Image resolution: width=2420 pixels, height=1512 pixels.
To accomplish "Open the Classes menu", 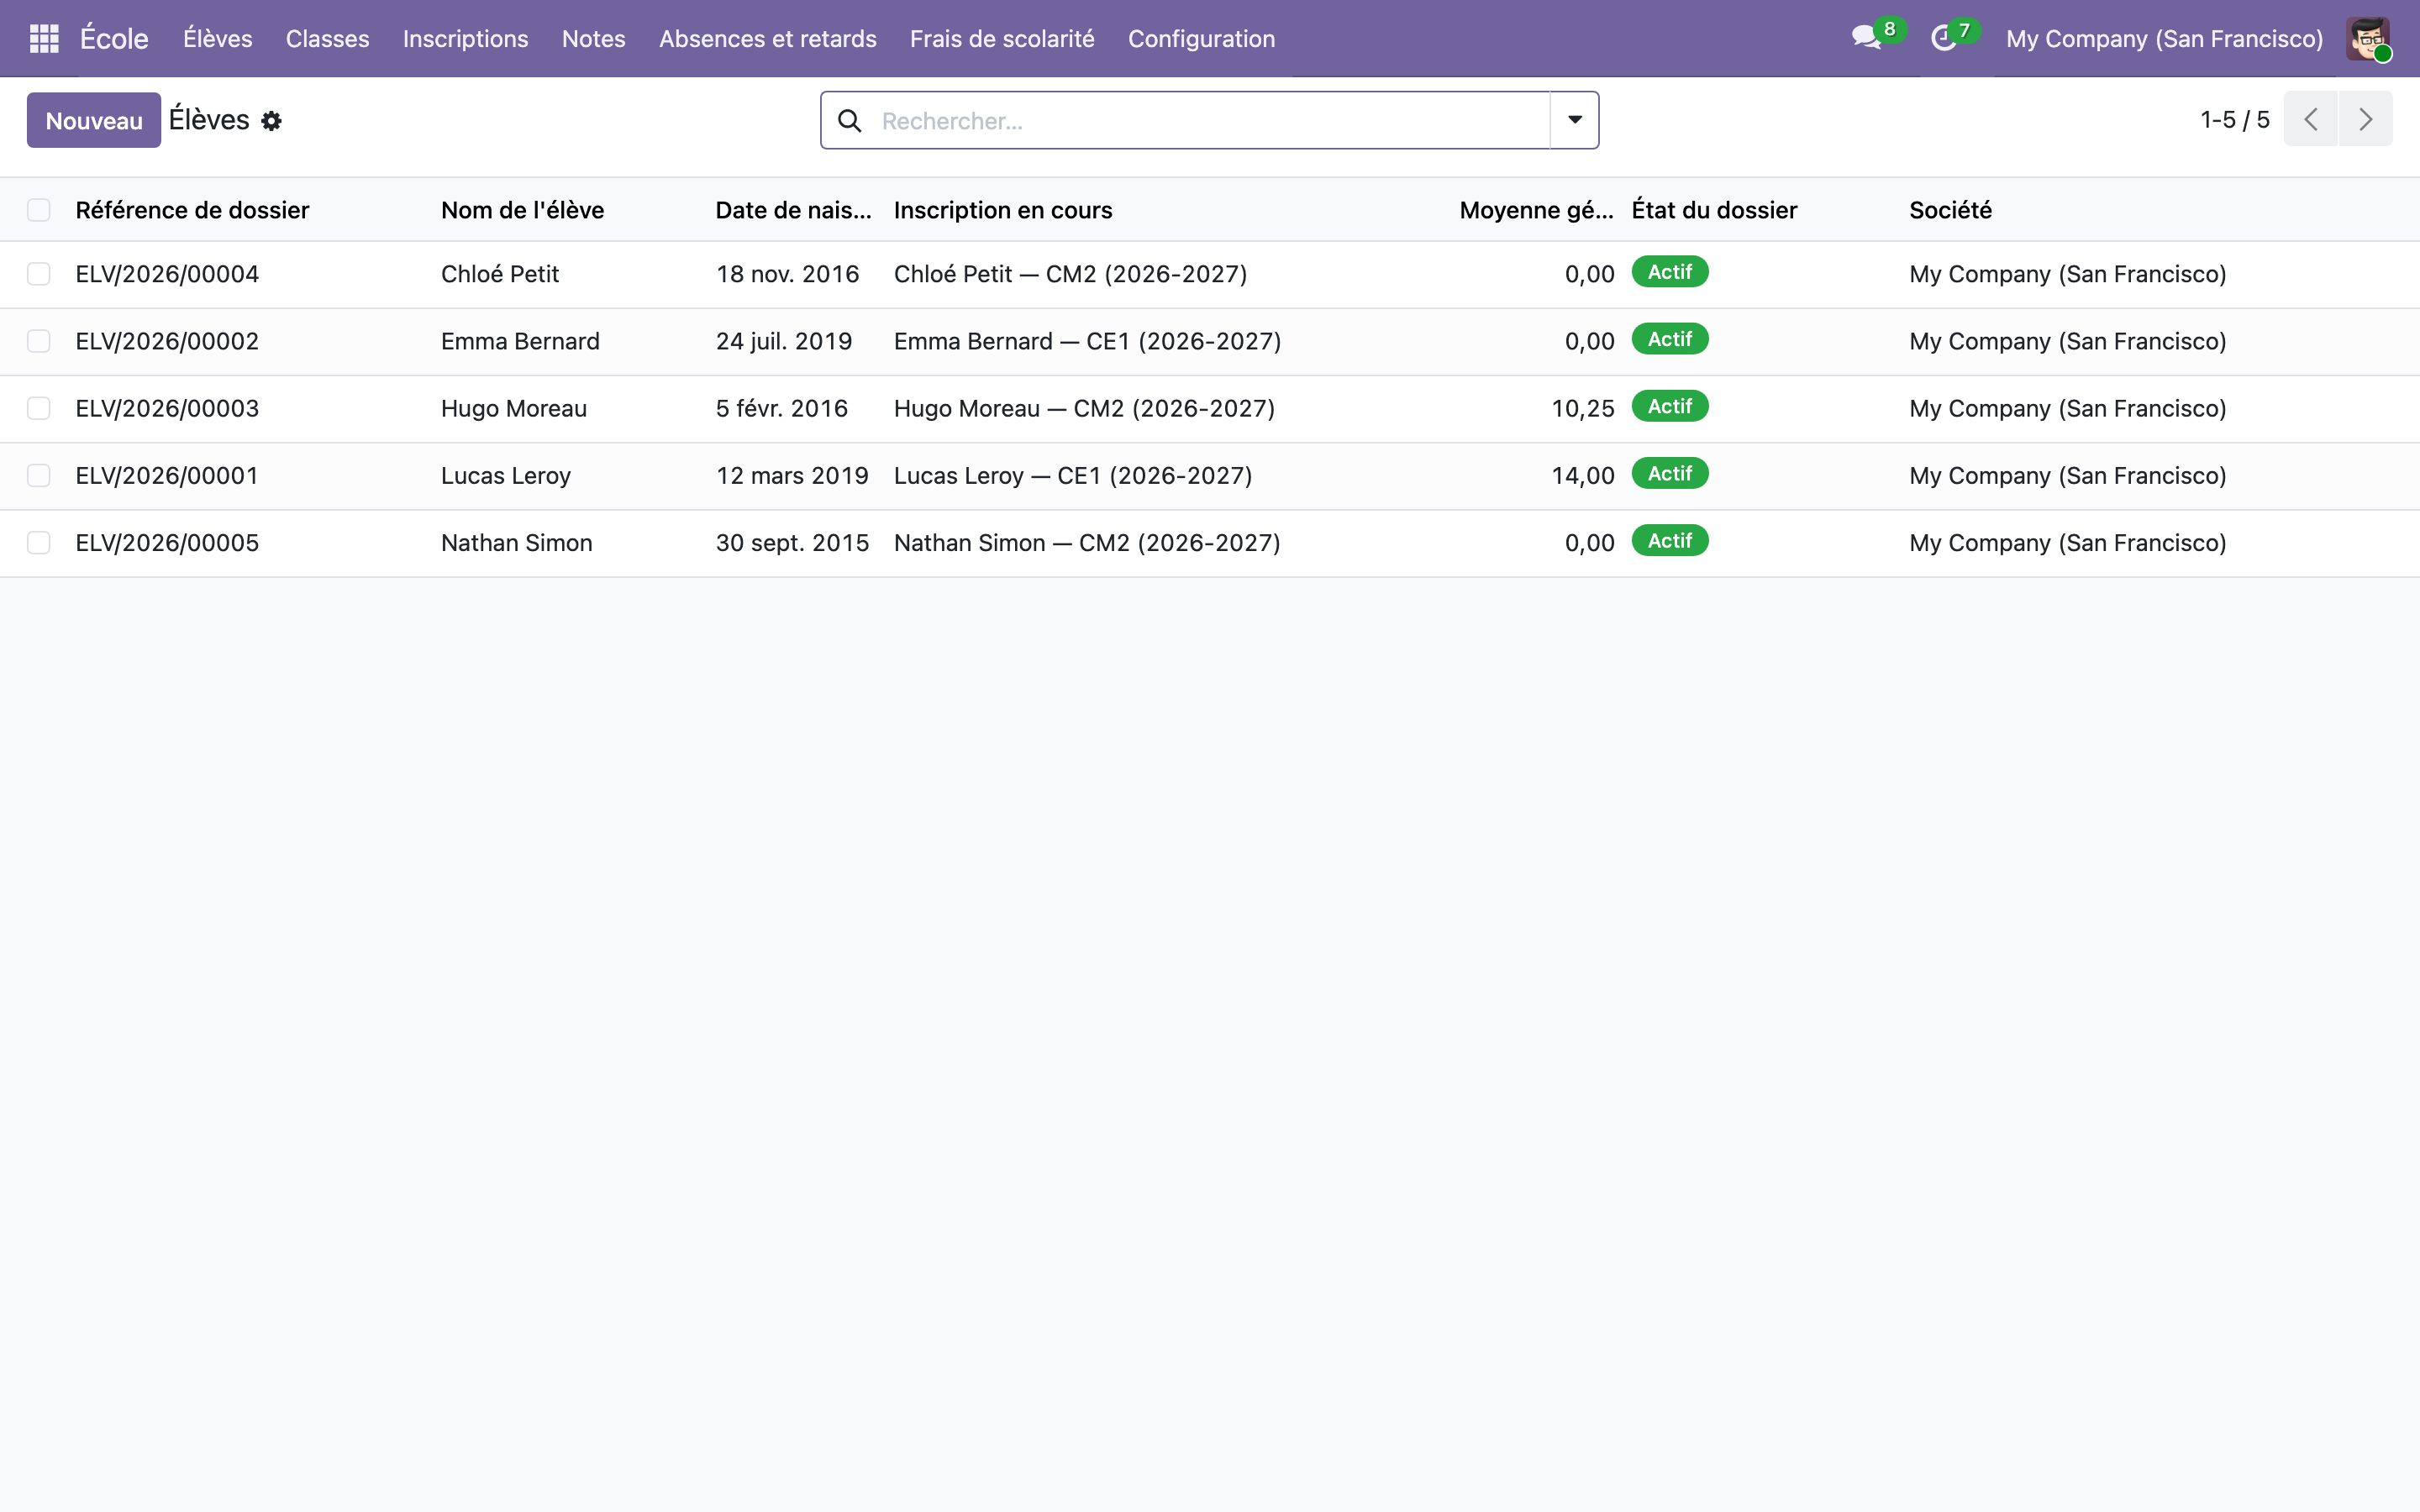I will pos(327,38).
